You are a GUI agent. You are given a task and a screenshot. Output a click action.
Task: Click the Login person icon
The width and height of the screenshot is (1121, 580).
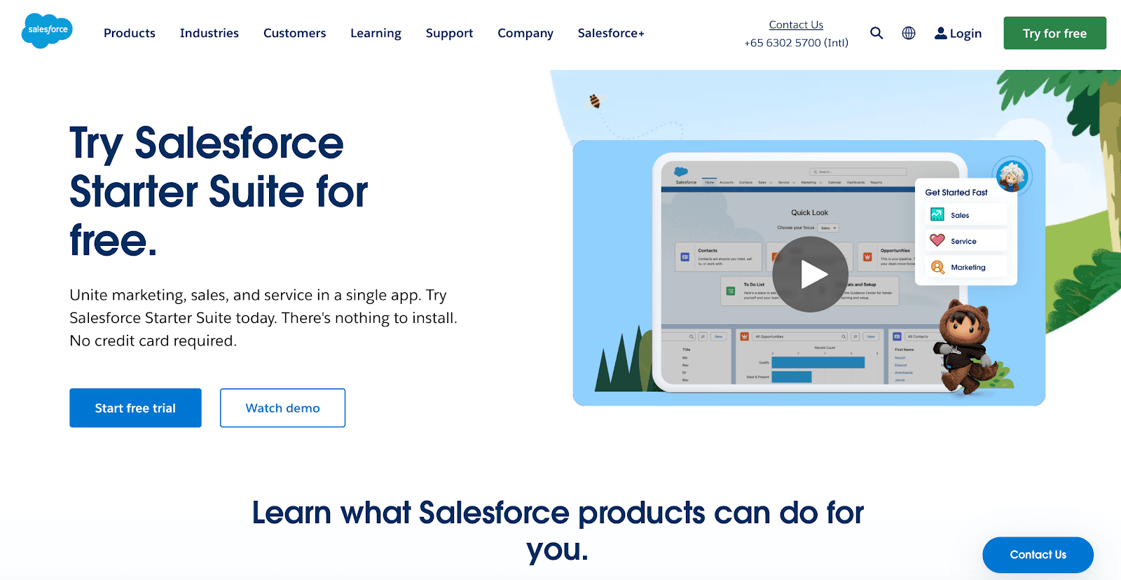941,33
